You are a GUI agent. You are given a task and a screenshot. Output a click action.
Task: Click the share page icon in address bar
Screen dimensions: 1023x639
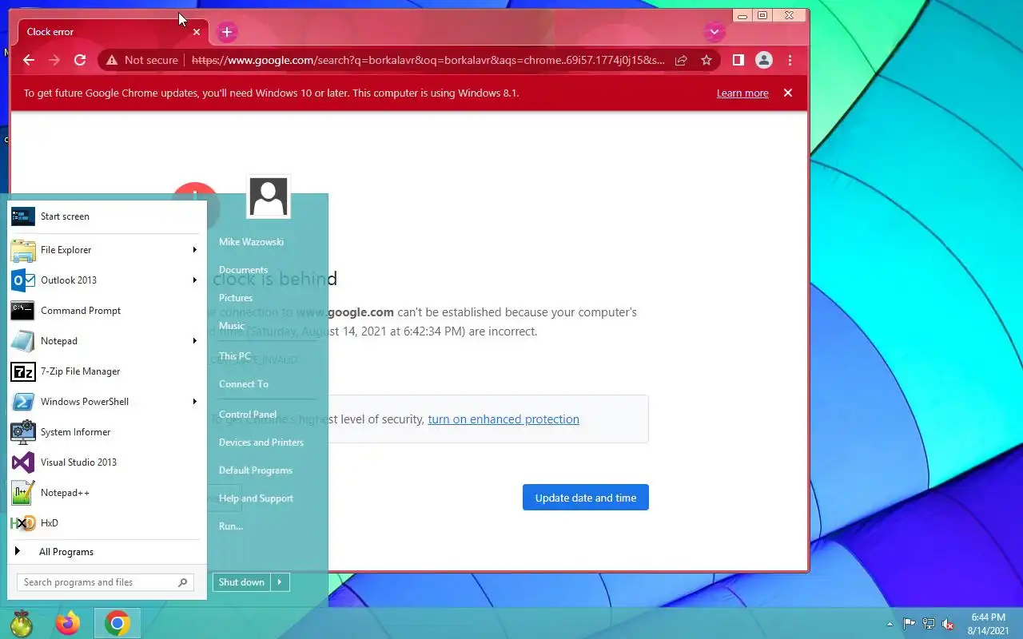[x=681, y=60]
